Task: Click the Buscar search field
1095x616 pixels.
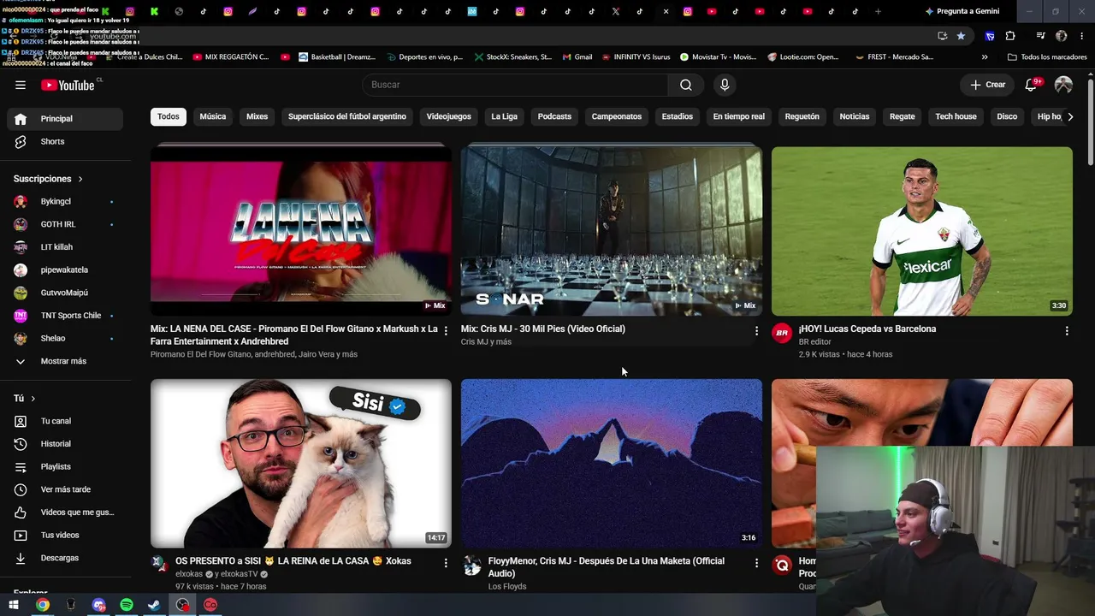Action: click(515, 85)
